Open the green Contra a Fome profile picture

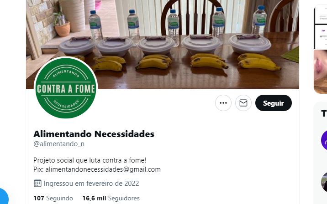[x=66, y=88]
